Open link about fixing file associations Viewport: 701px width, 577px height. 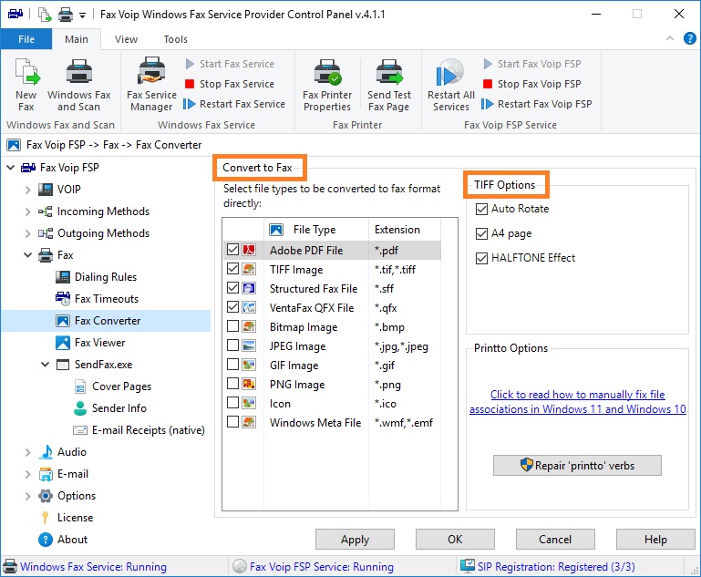click(x=578, y=402)
